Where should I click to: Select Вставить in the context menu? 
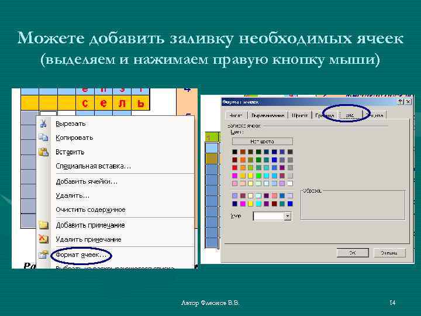point(70,152)
